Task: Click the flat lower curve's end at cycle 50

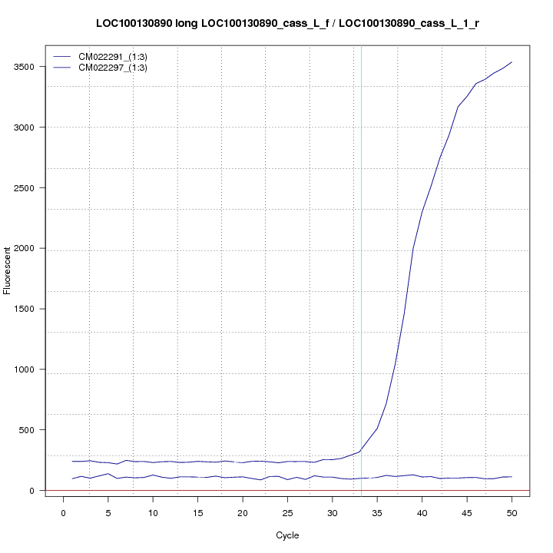Action: (512, 477)
